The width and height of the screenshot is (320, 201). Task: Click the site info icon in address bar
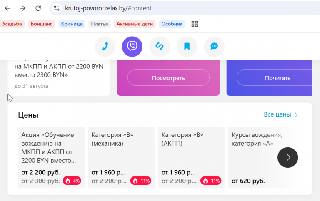pos(57,8)
